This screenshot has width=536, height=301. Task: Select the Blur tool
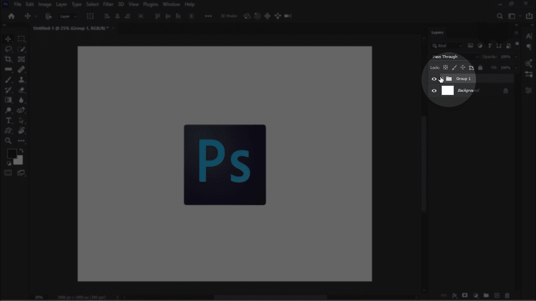[x=21, y=100]
